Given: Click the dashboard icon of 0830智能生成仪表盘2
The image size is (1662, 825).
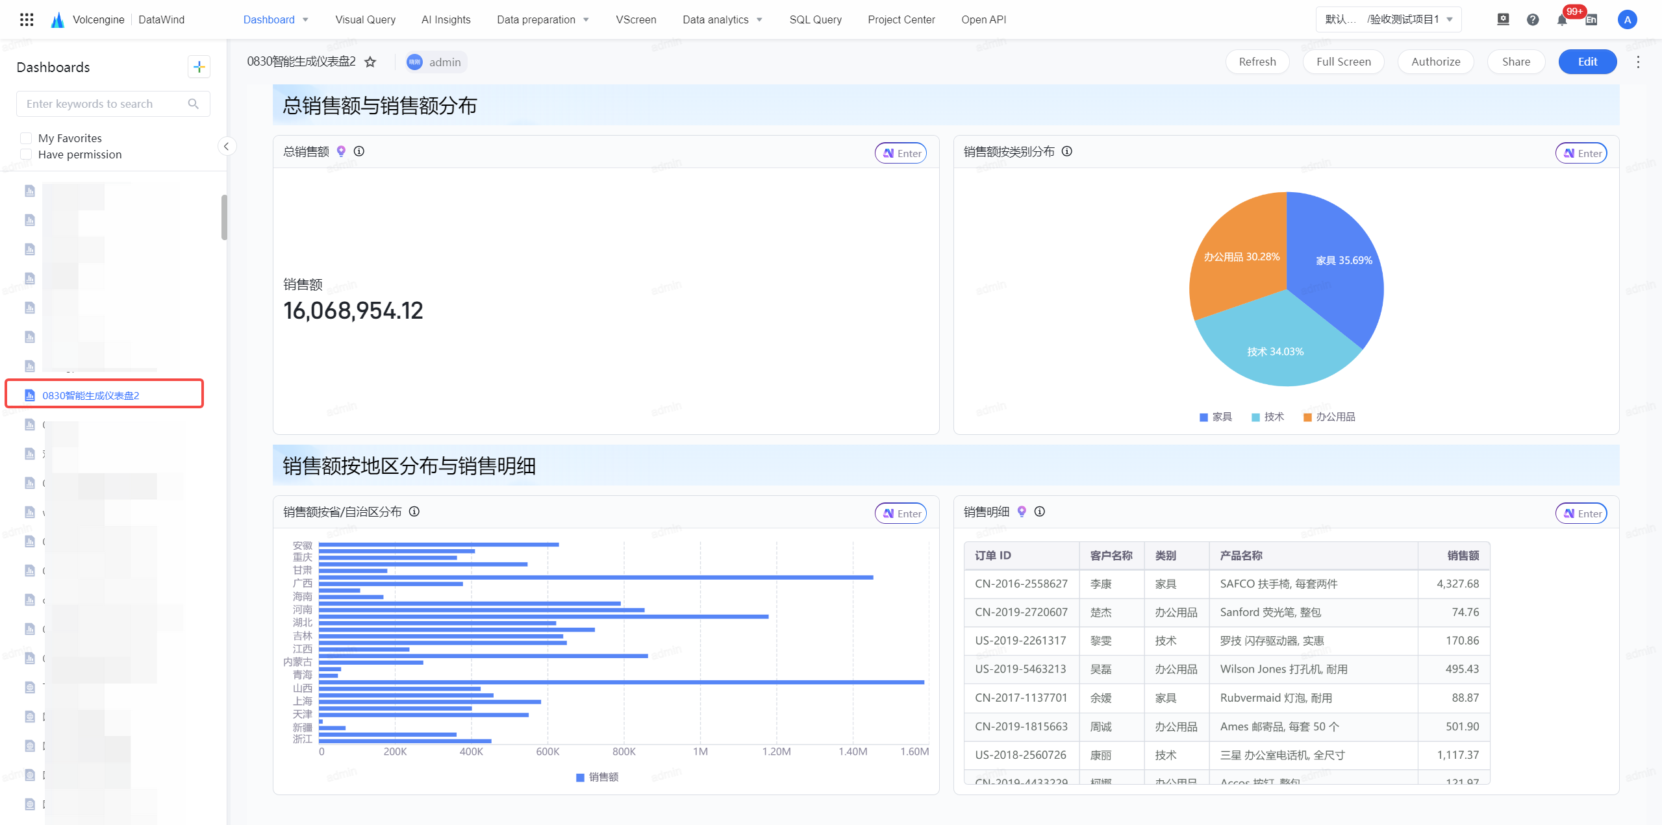Looking at the screenshot, I should [x=30, y=395].
